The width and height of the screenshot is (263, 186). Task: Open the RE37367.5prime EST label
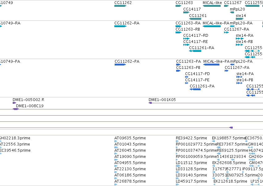coord(232,144)
